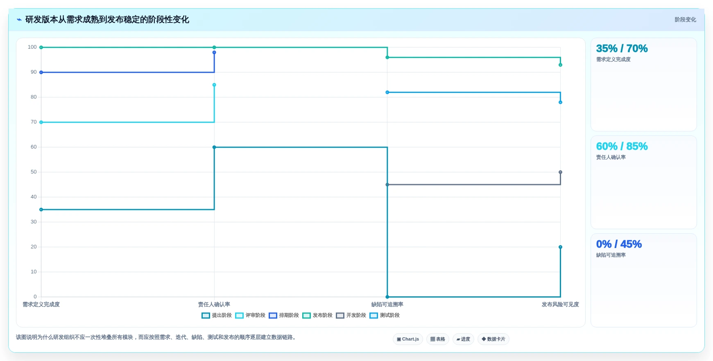Image resolution: width=713 pixels, height=361 pixels.
Task: Toggle the 排期阶段 legend swatch
Action: coord(273,316)
